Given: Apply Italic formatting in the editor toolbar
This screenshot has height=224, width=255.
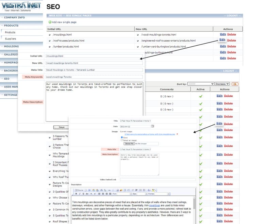Looking at the screenshot, I should (x=80, y=194).
